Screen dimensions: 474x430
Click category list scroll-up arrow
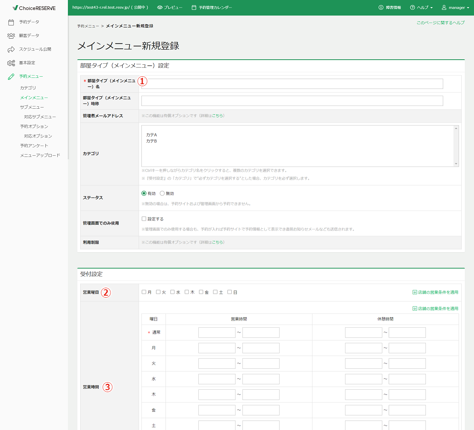[x=456, y=128]
